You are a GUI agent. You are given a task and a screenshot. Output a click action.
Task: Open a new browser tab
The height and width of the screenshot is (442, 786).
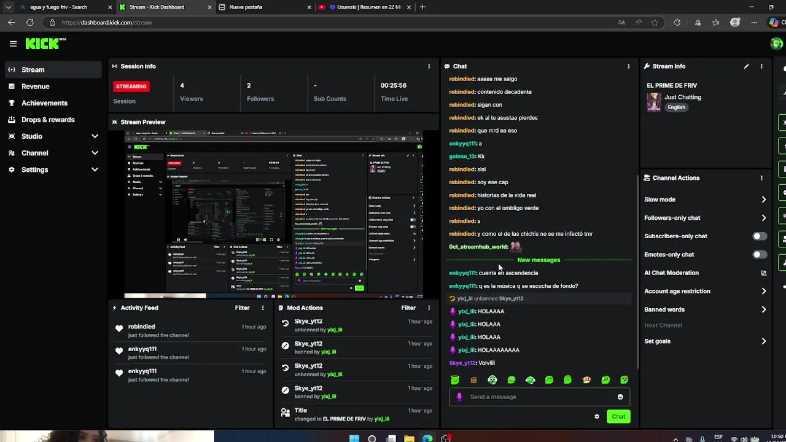pos(422,7)
